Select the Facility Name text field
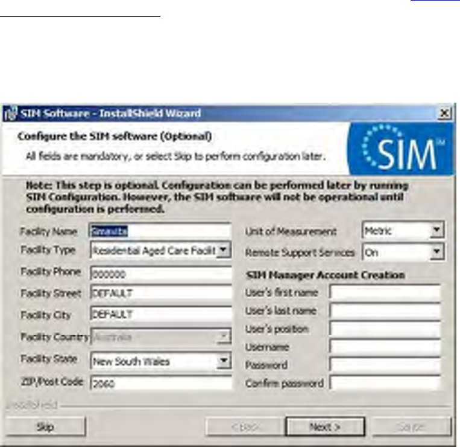The width and height of the screenshot is (460, 447). click(x=160, y=231)
